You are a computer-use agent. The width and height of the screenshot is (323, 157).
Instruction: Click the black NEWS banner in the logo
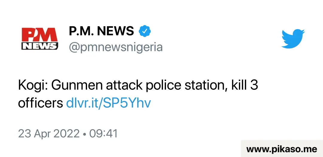tap(40, 46)
